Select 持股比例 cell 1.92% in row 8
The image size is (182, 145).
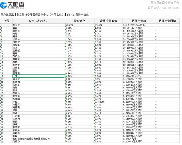[x=80, y=45]
